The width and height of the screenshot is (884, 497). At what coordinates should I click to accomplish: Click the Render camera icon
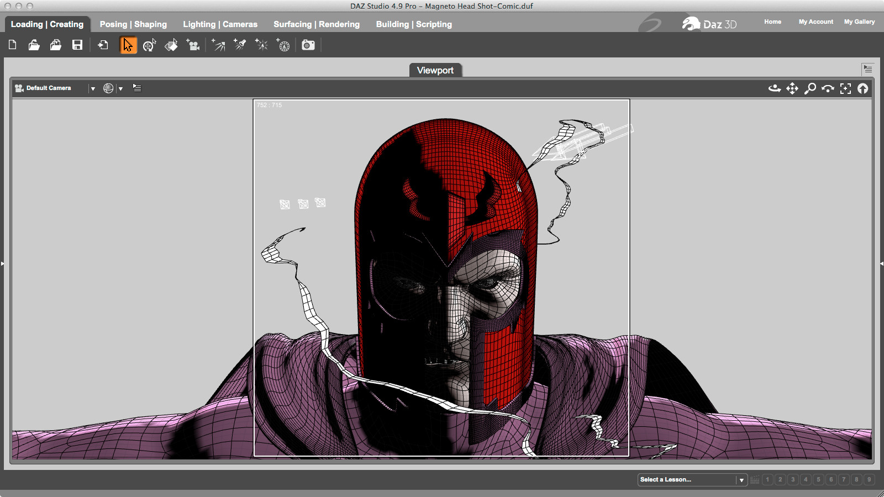tap(308, 45)
